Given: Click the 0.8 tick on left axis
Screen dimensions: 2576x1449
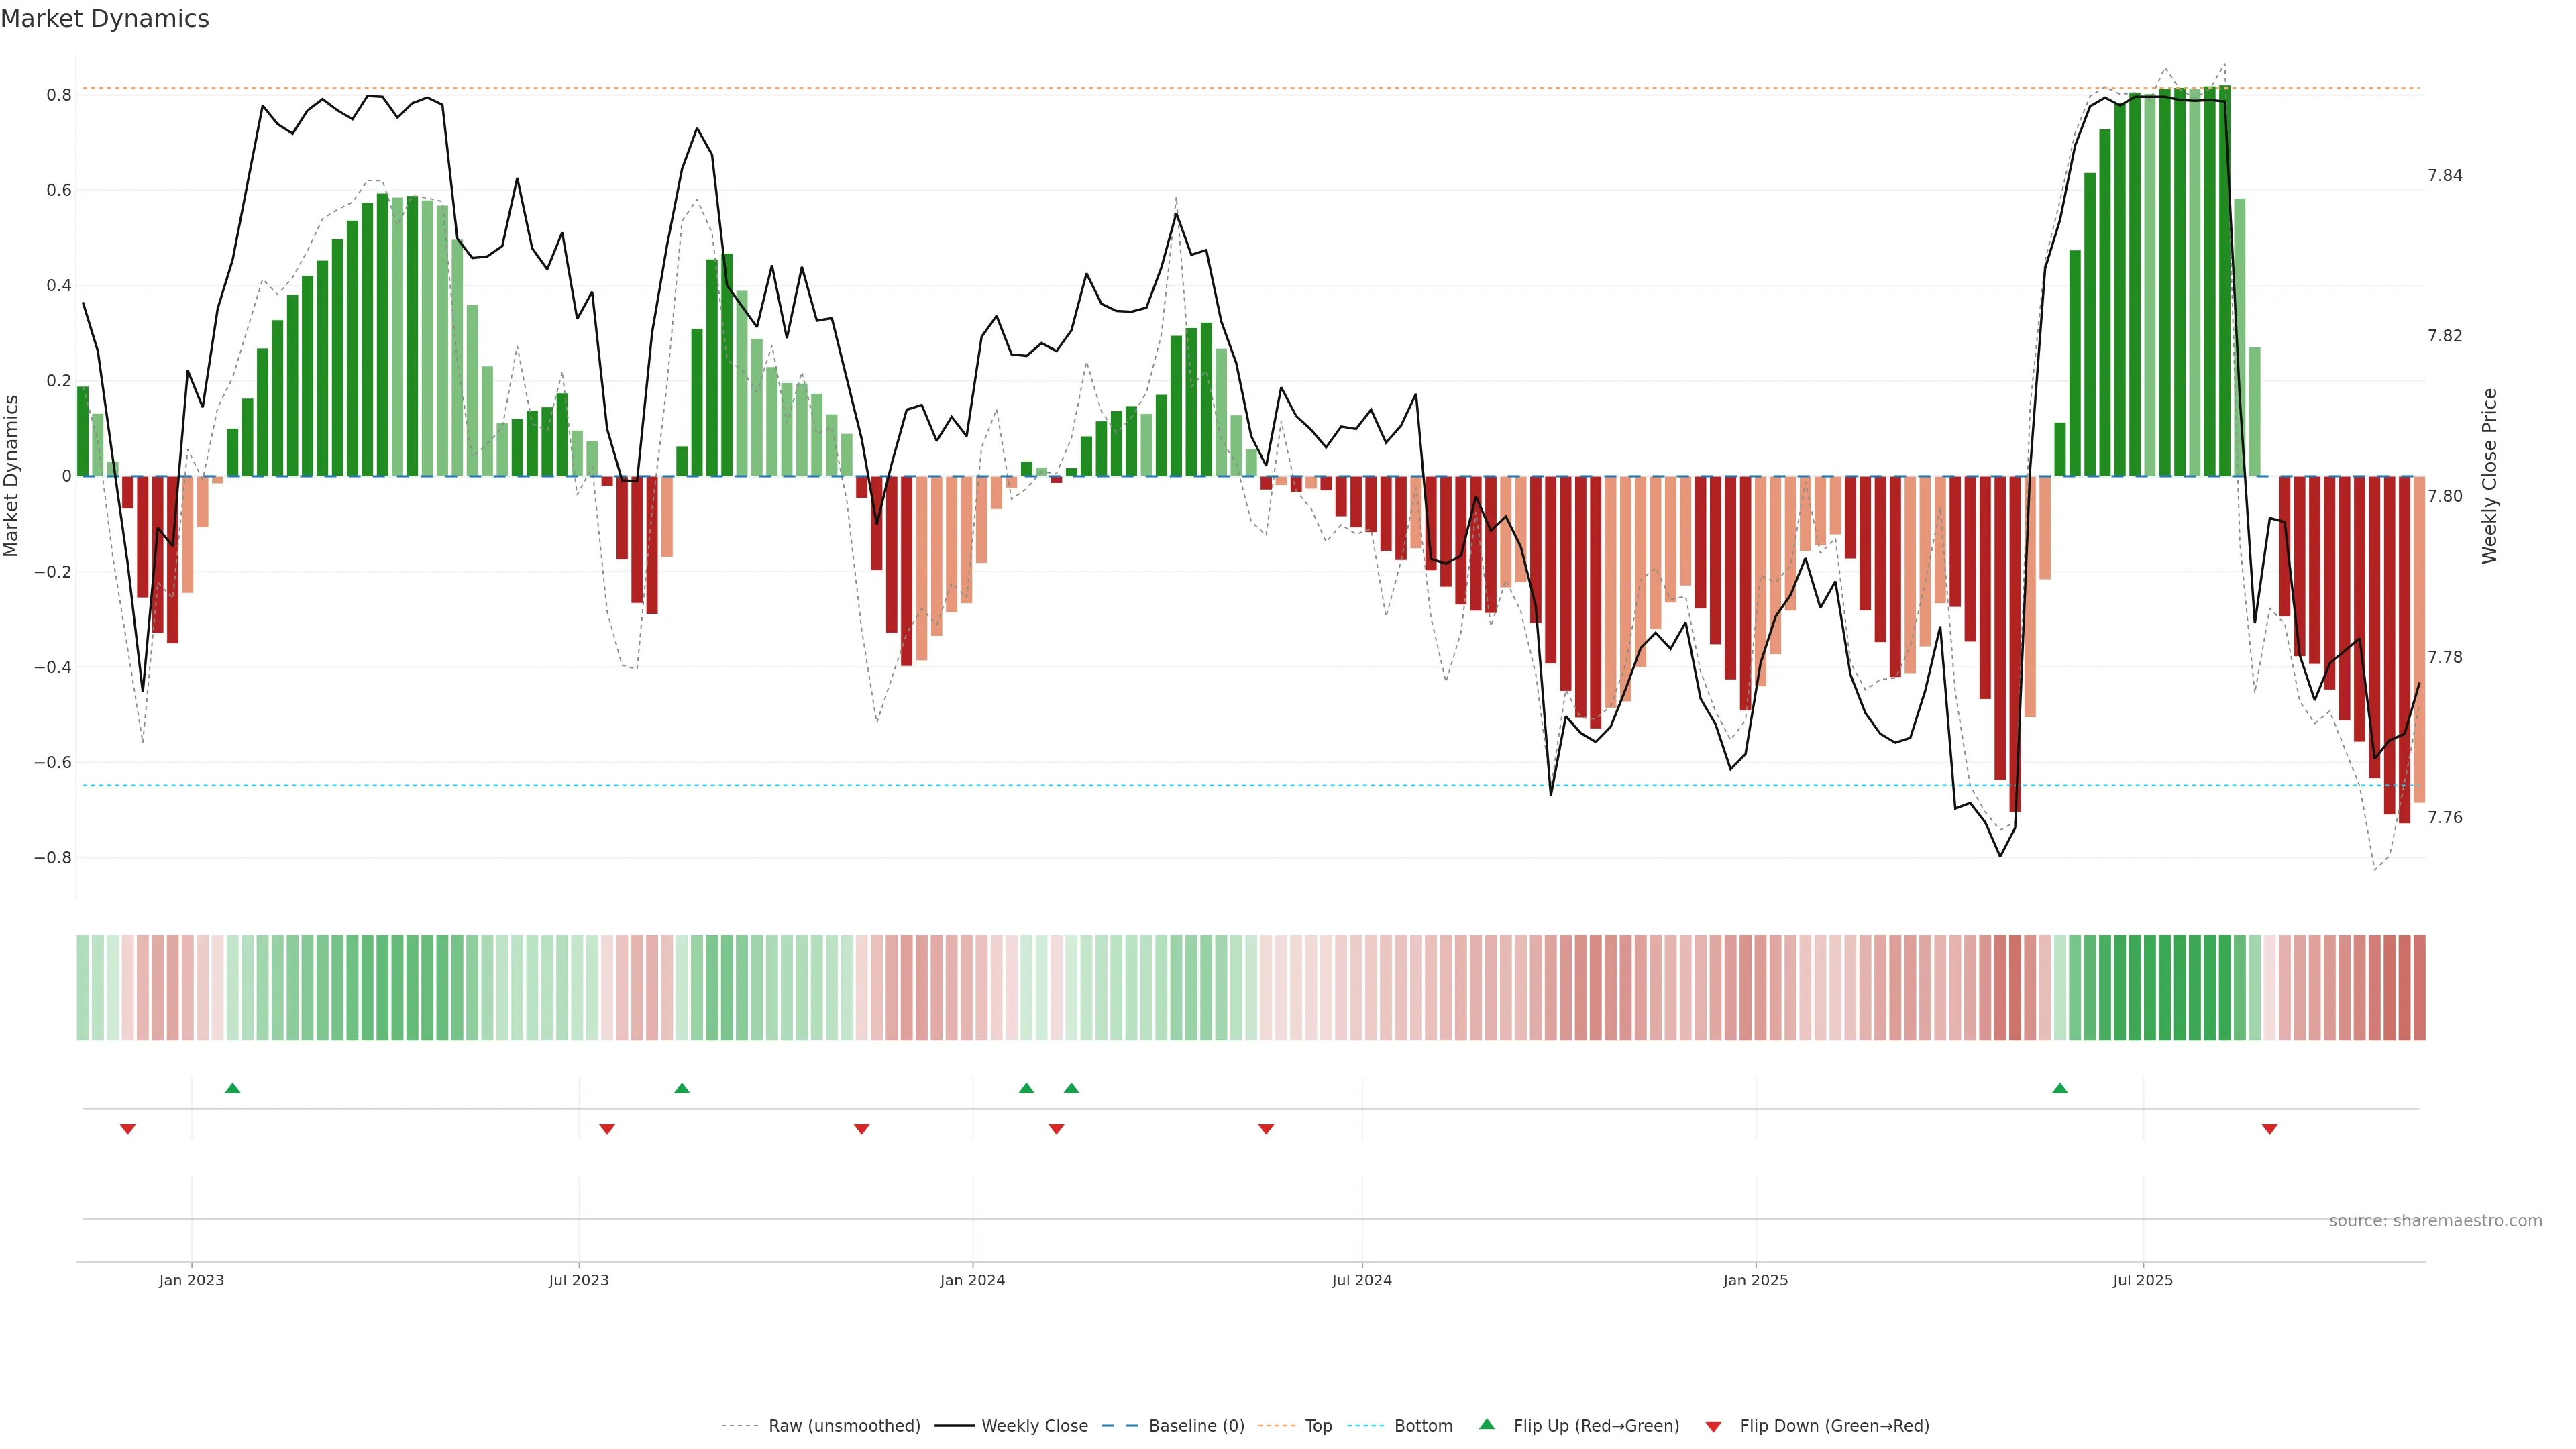Looking at the screenshot, I should point(59,95).
